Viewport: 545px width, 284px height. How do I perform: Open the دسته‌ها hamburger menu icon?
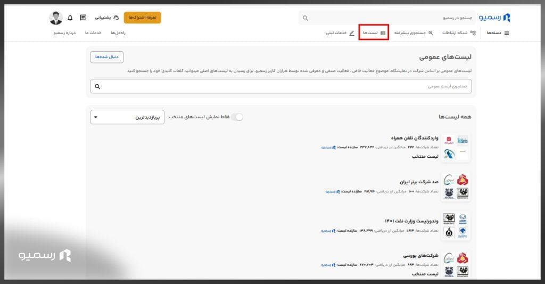pos(507,33)
